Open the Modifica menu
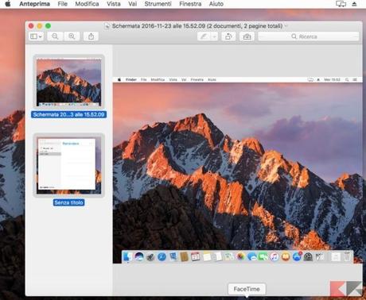366x300 pixels. click(87, 4)
